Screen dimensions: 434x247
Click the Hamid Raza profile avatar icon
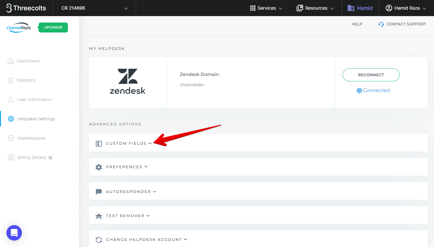389,8
